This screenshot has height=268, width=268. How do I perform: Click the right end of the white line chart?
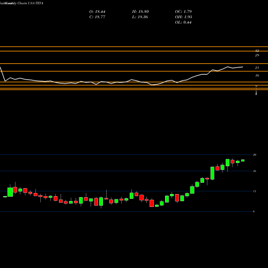tap(242, 67)
